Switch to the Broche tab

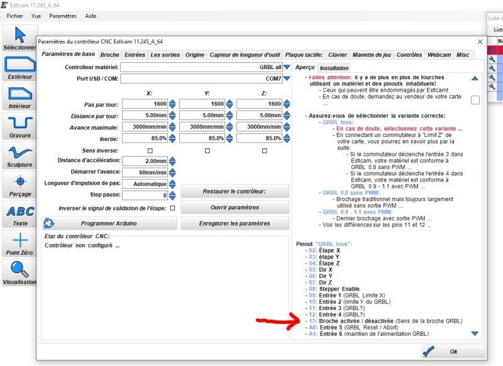point(109,55)
